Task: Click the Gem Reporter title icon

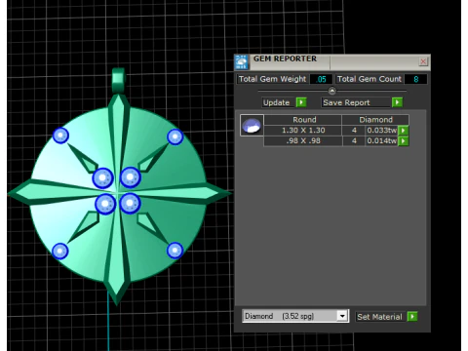Action: [242, 62]
